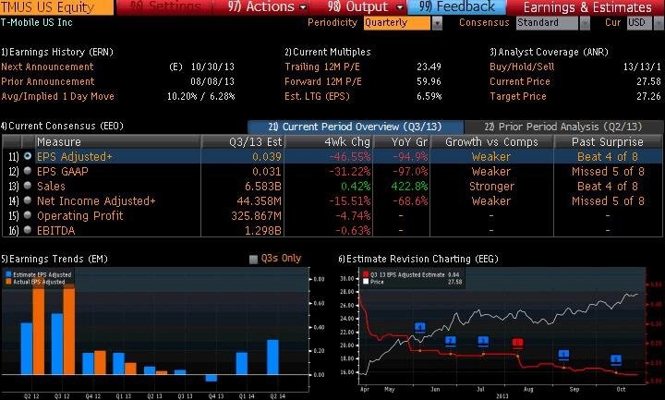Click the blue revision marker above July

pos(483,341)
